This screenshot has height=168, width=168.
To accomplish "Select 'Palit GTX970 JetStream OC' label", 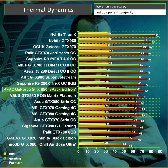I will pos(51,53).
